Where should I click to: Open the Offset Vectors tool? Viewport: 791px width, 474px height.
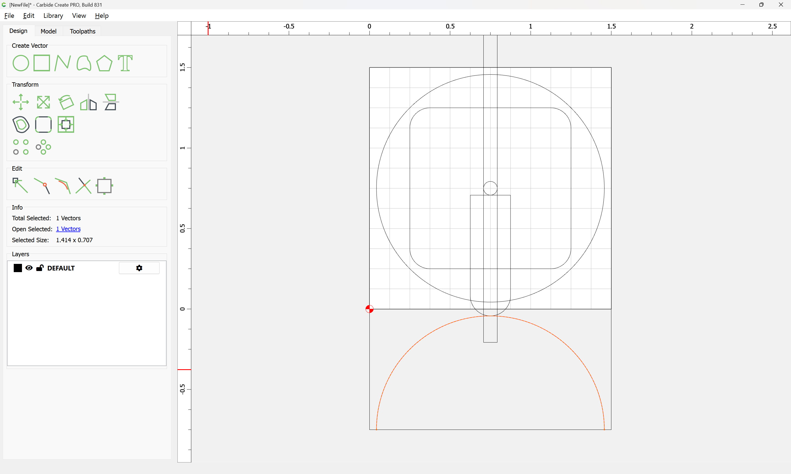pos(21,125)
